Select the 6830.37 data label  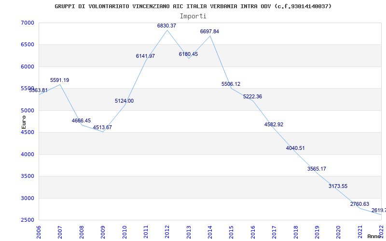pyautogui.click(x=166, y=26)
